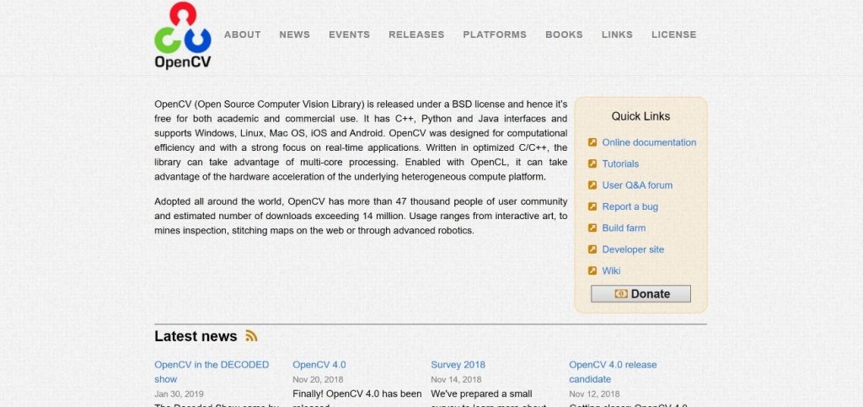Viewport: 863px width, 407px height.
Task: Select BOOKS in the navigation bar
Action: 564,35
